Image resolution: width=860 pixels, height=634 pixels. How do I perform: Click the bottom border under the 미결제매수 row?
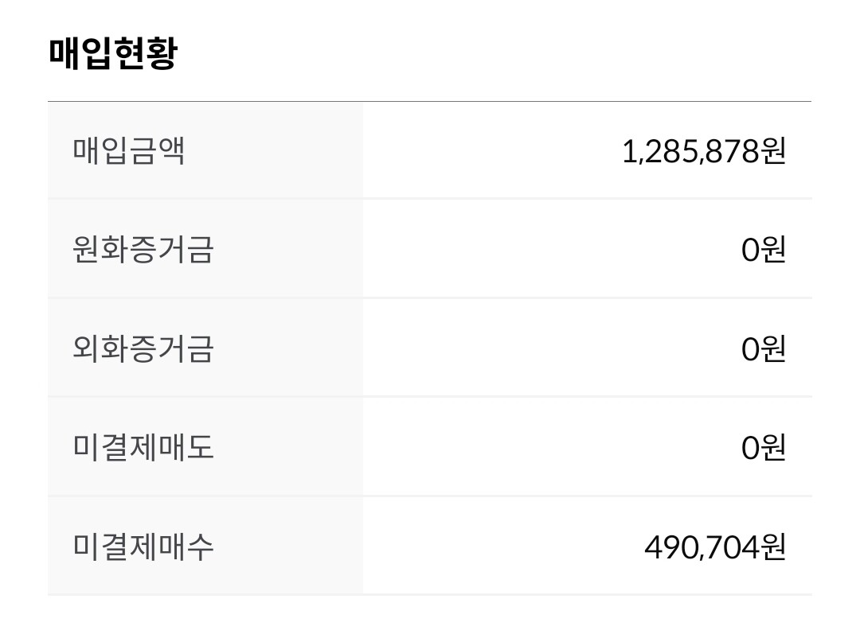[x=430, y=594]
